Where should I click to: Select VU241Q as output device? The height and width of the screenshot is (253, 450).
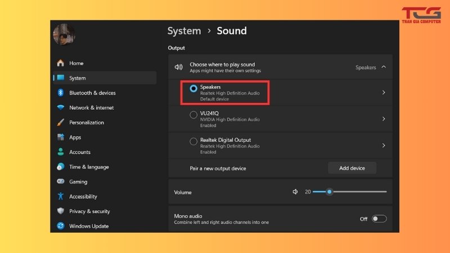click(193, 115)
